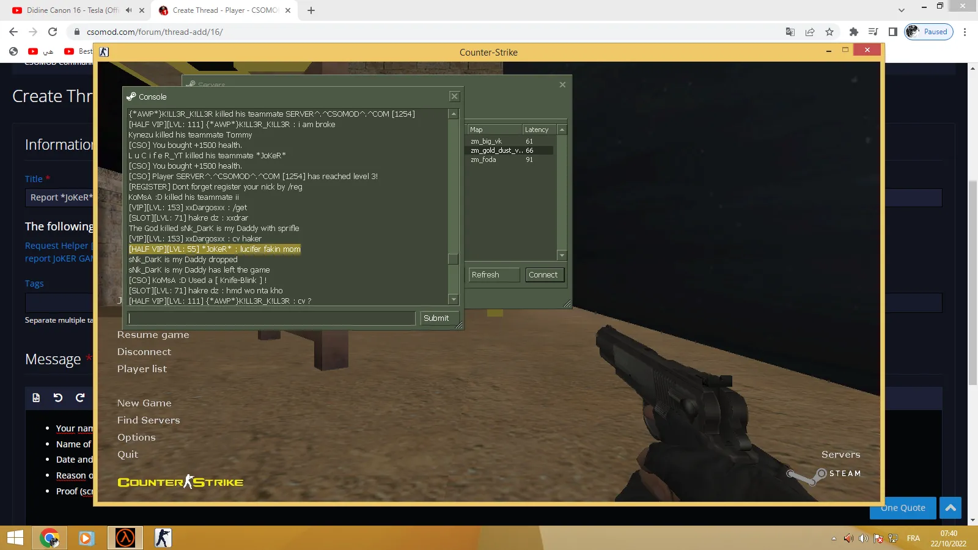
Task: Show hidden system tray icons
Action: coord(834,538)
